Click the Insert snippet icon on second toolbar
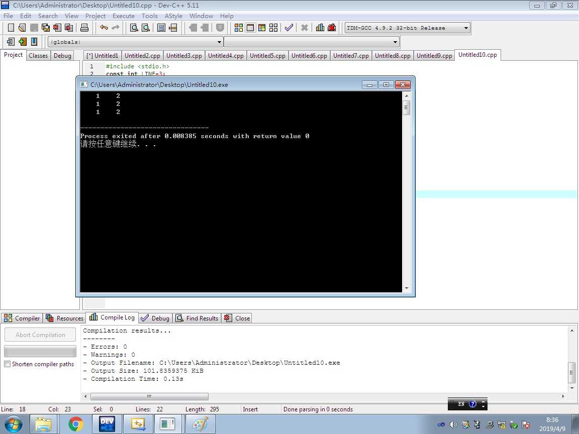 [x=11, y=42]
